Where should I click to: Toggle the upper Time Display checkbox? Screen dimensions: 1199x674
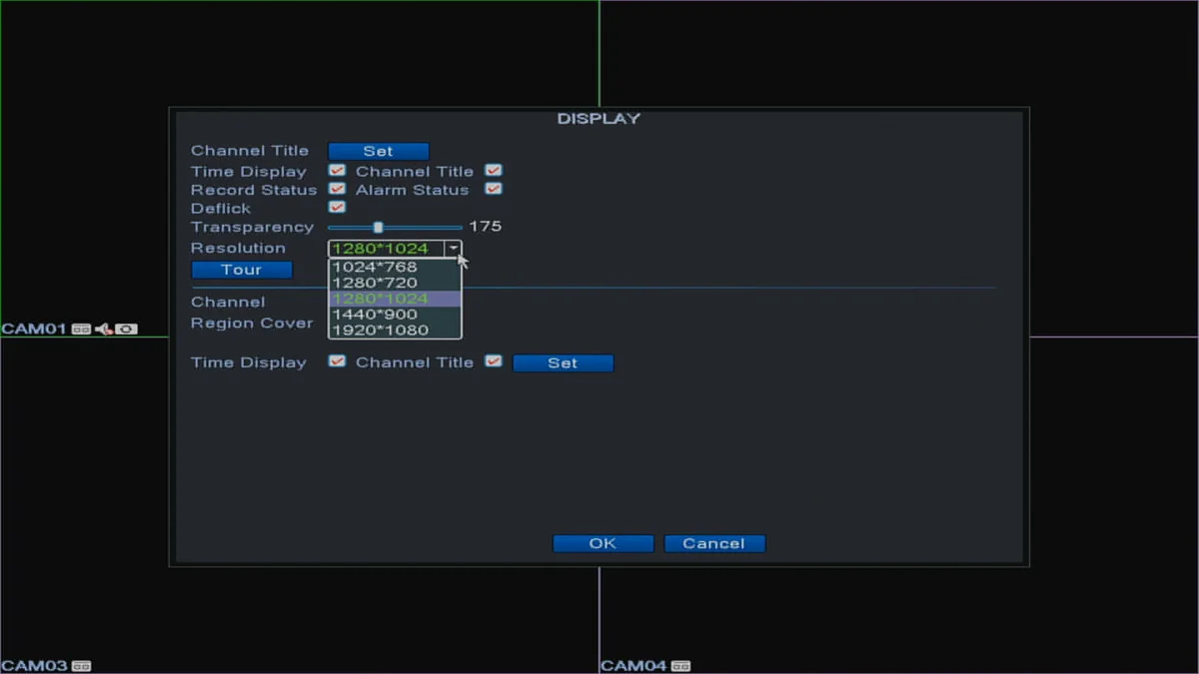click(338, 171)
